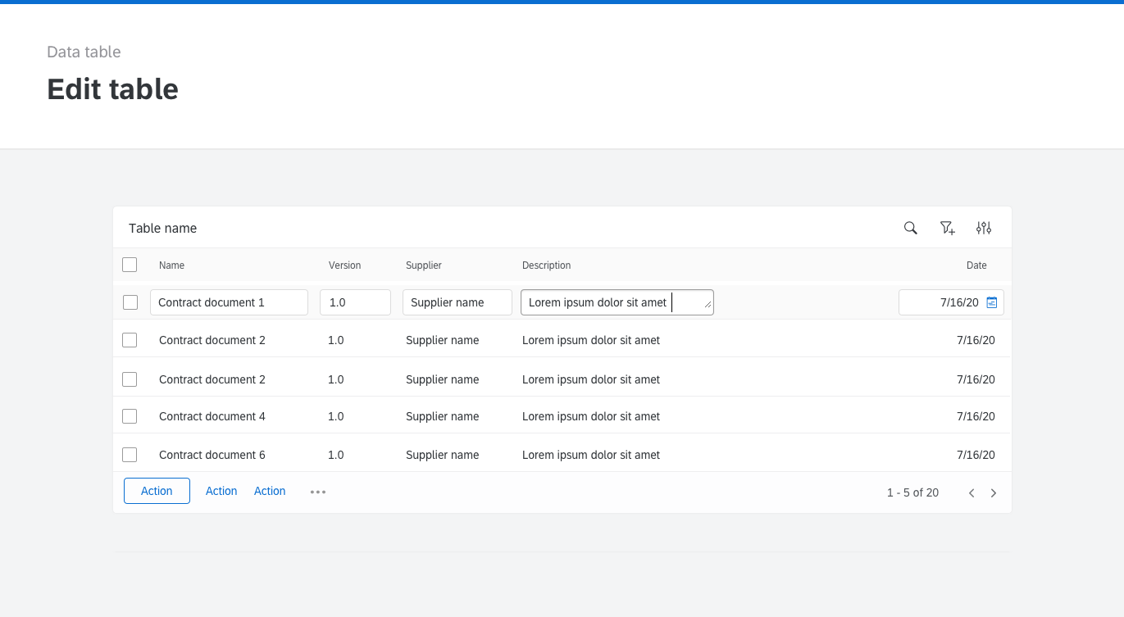Click Supplier name in Contract document 6 row
Screen dimensions: 1124x617
(443, 455)
